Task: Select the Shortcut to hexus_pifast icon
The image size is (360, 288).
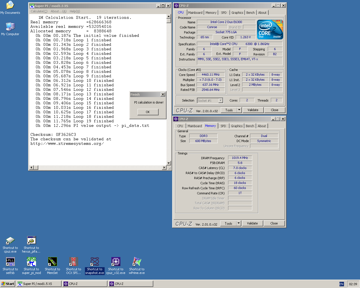Action: pos(31,245)
